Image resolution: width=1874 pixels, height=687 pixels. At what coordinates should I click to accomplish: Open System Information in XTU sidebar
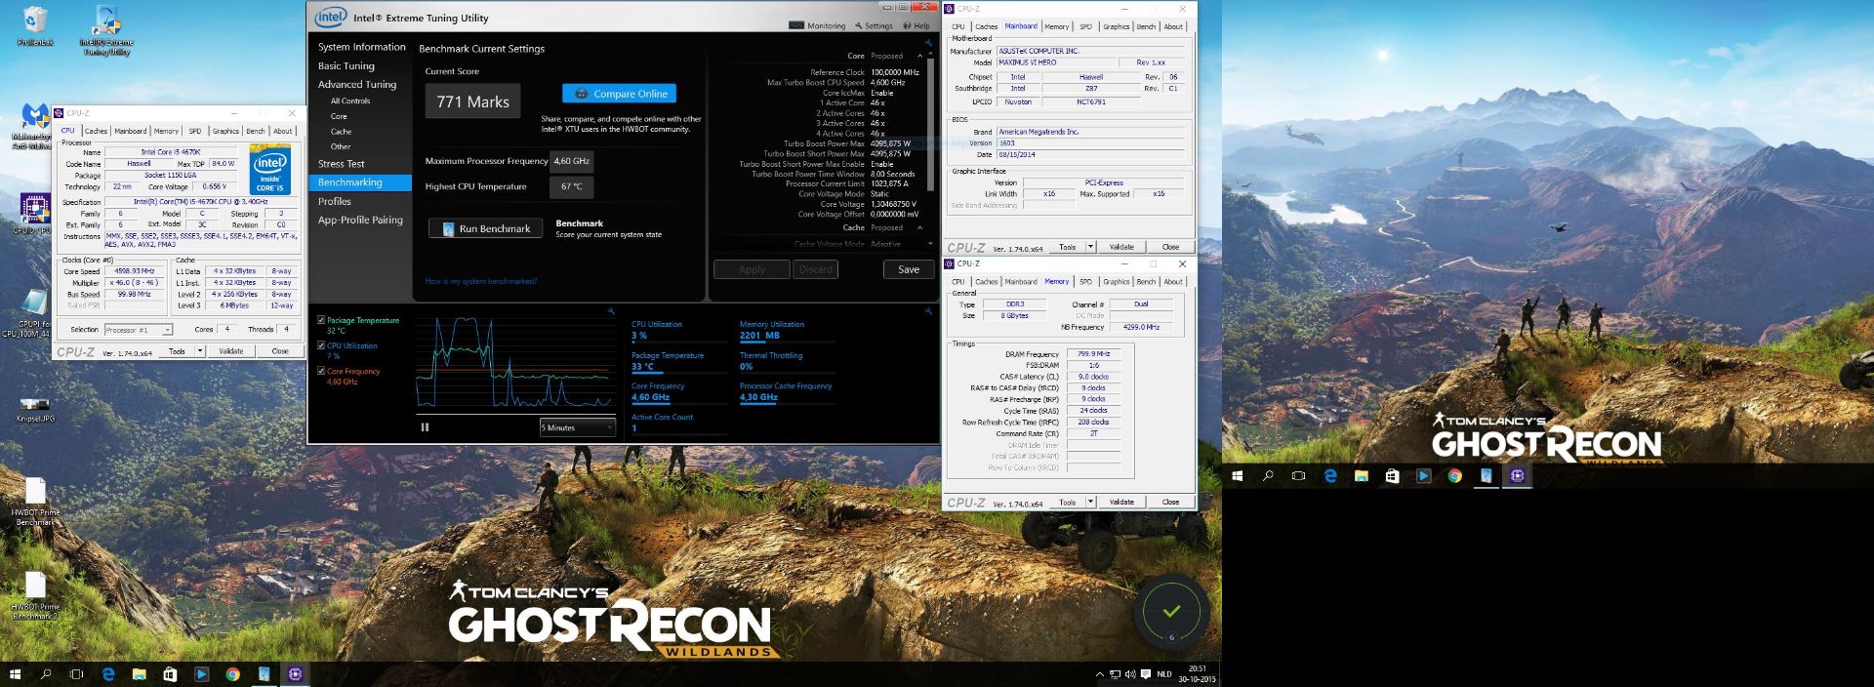[x=361, y=47]
